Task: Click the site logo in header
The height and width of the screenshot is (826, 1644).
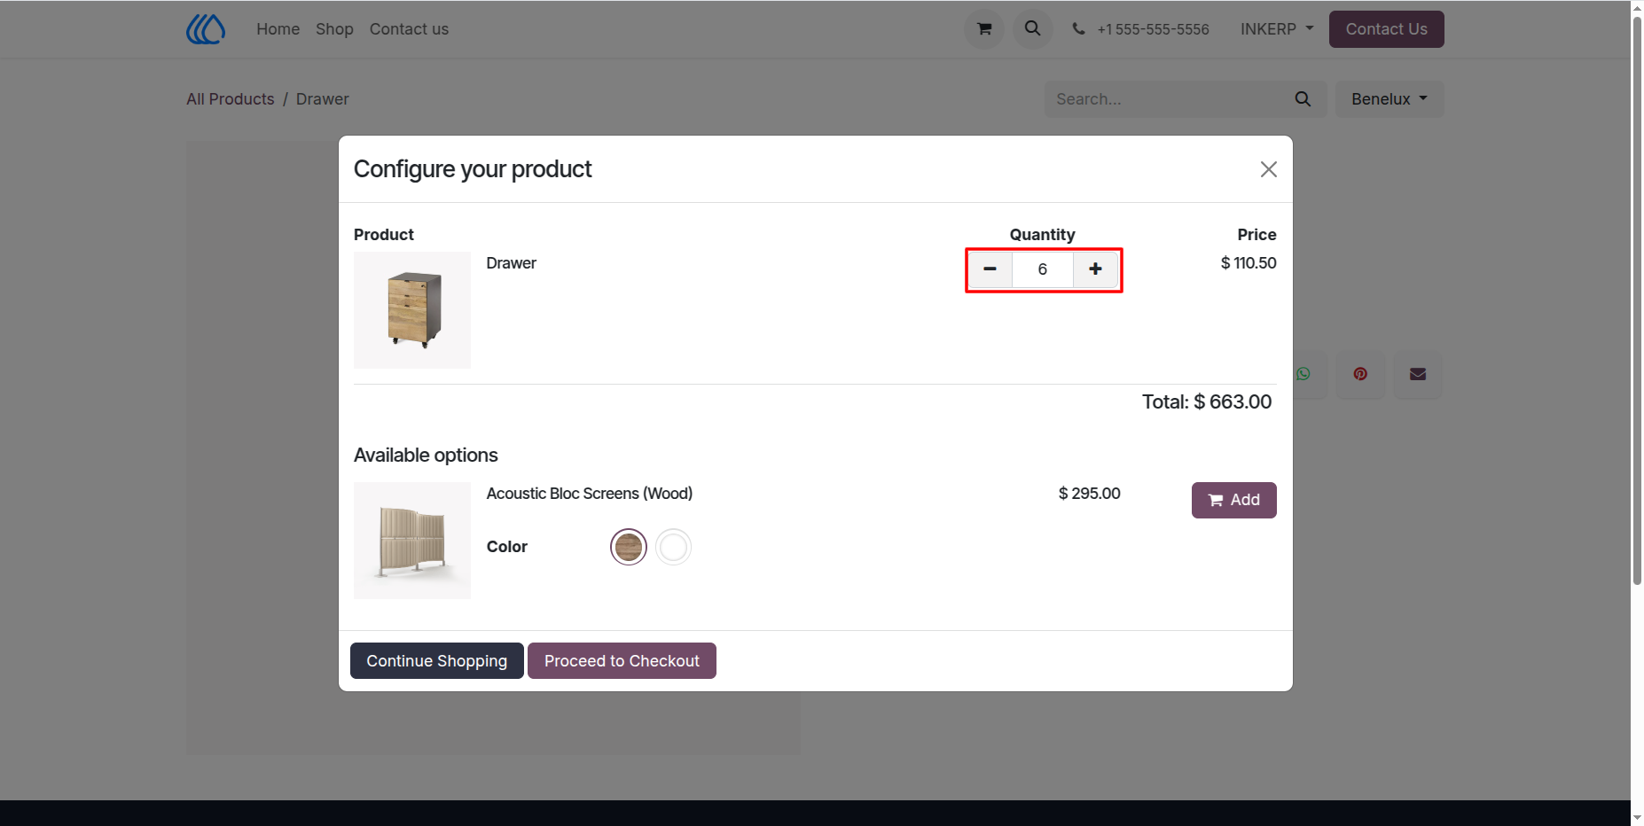Action: [206, 29]
